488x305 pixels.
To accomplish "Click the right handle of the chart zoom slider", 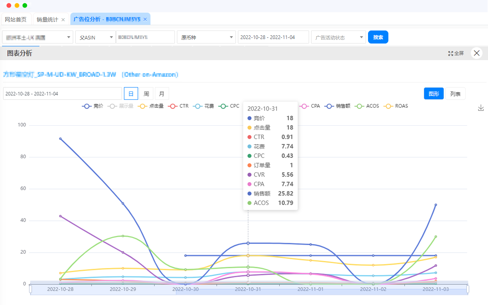I will (x=468, y=289).
